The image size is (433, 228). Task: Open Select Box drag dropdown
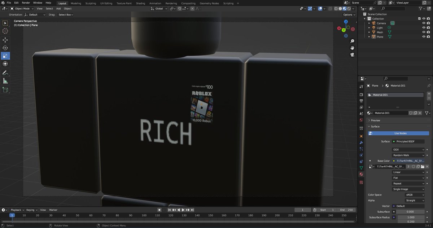pyautogui.click(x=66, y=15)
